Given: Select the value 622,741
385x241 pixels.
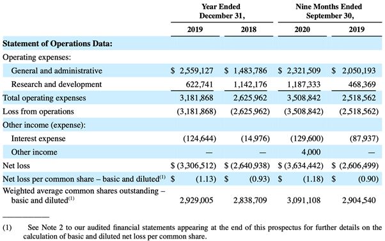Looking at the screenshot, I should point(200,84).
